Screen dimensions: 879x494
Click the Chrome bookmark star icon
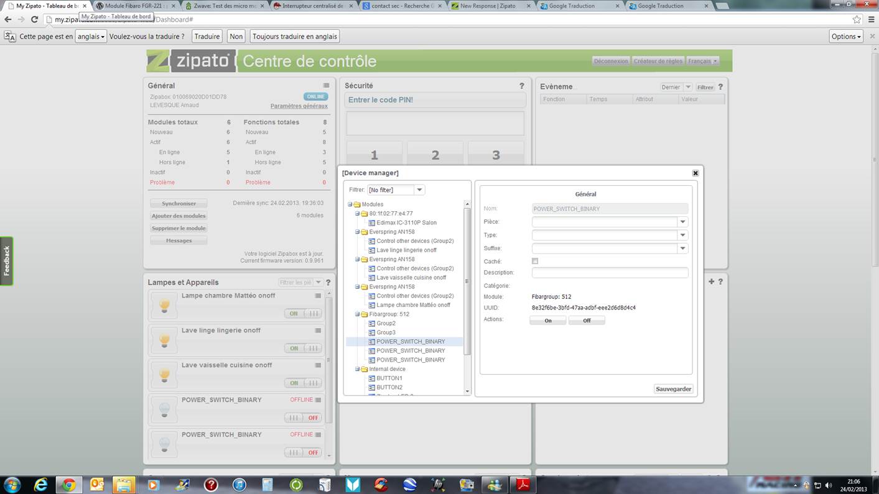[x=857, y=19]
